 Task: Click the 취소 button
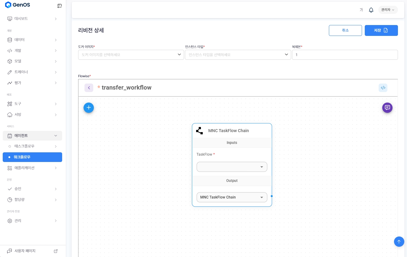345,30
